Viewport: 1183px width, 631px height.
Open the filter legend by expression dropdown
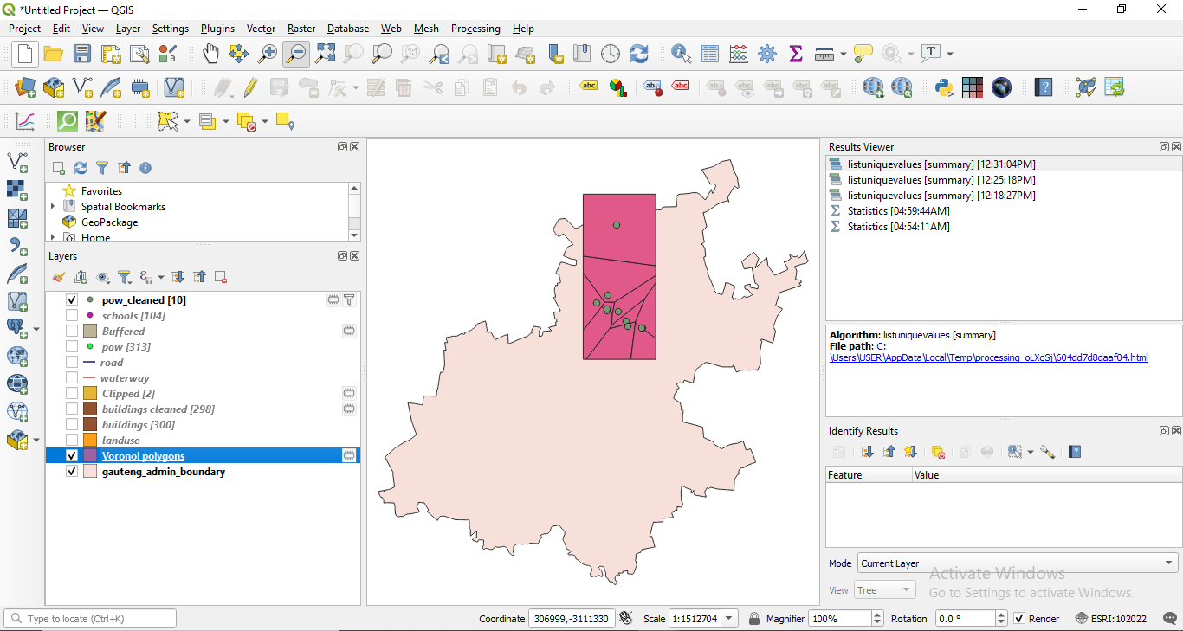pos(161,277)
